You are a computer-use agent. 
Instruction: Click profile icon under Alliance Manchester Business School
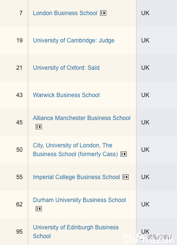[x=39, y=126]
